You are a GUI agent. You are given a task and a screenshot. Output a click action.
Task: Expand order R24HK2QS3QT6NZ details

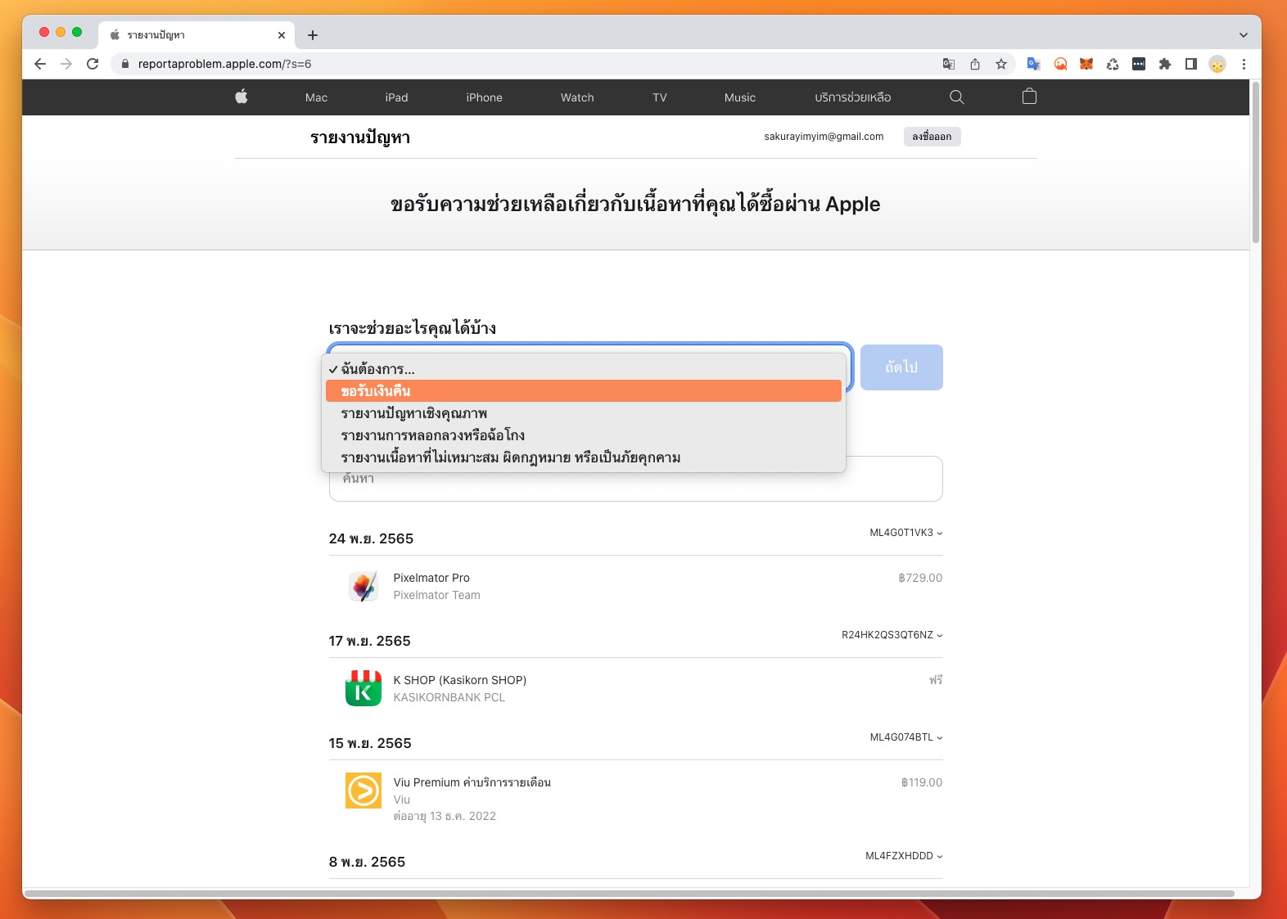click(x=892, y=635)
